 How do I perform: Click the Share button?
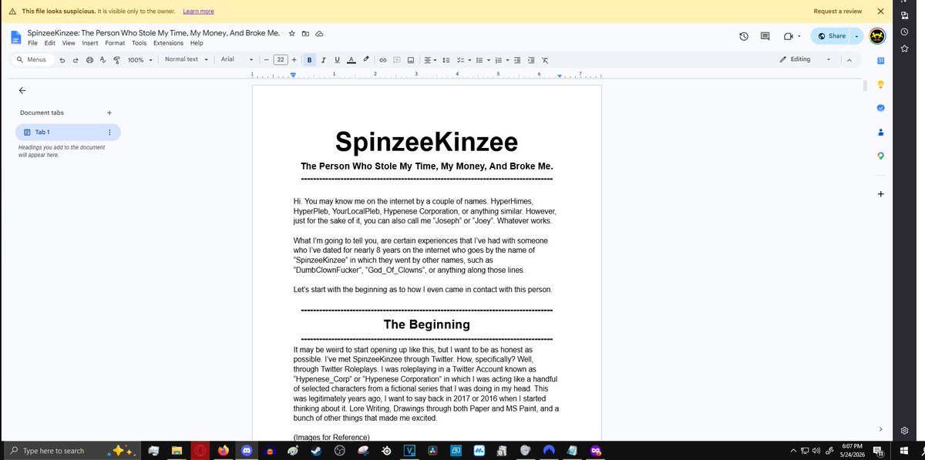click(831, 36)
